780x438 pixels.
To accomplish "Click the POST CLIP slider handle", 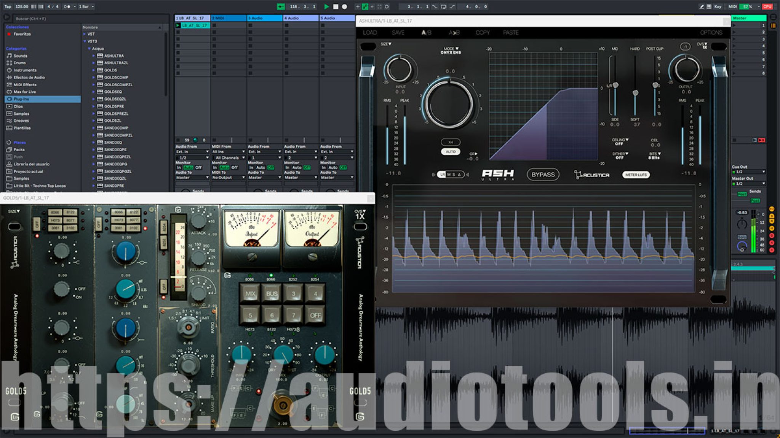I will 655,85.
